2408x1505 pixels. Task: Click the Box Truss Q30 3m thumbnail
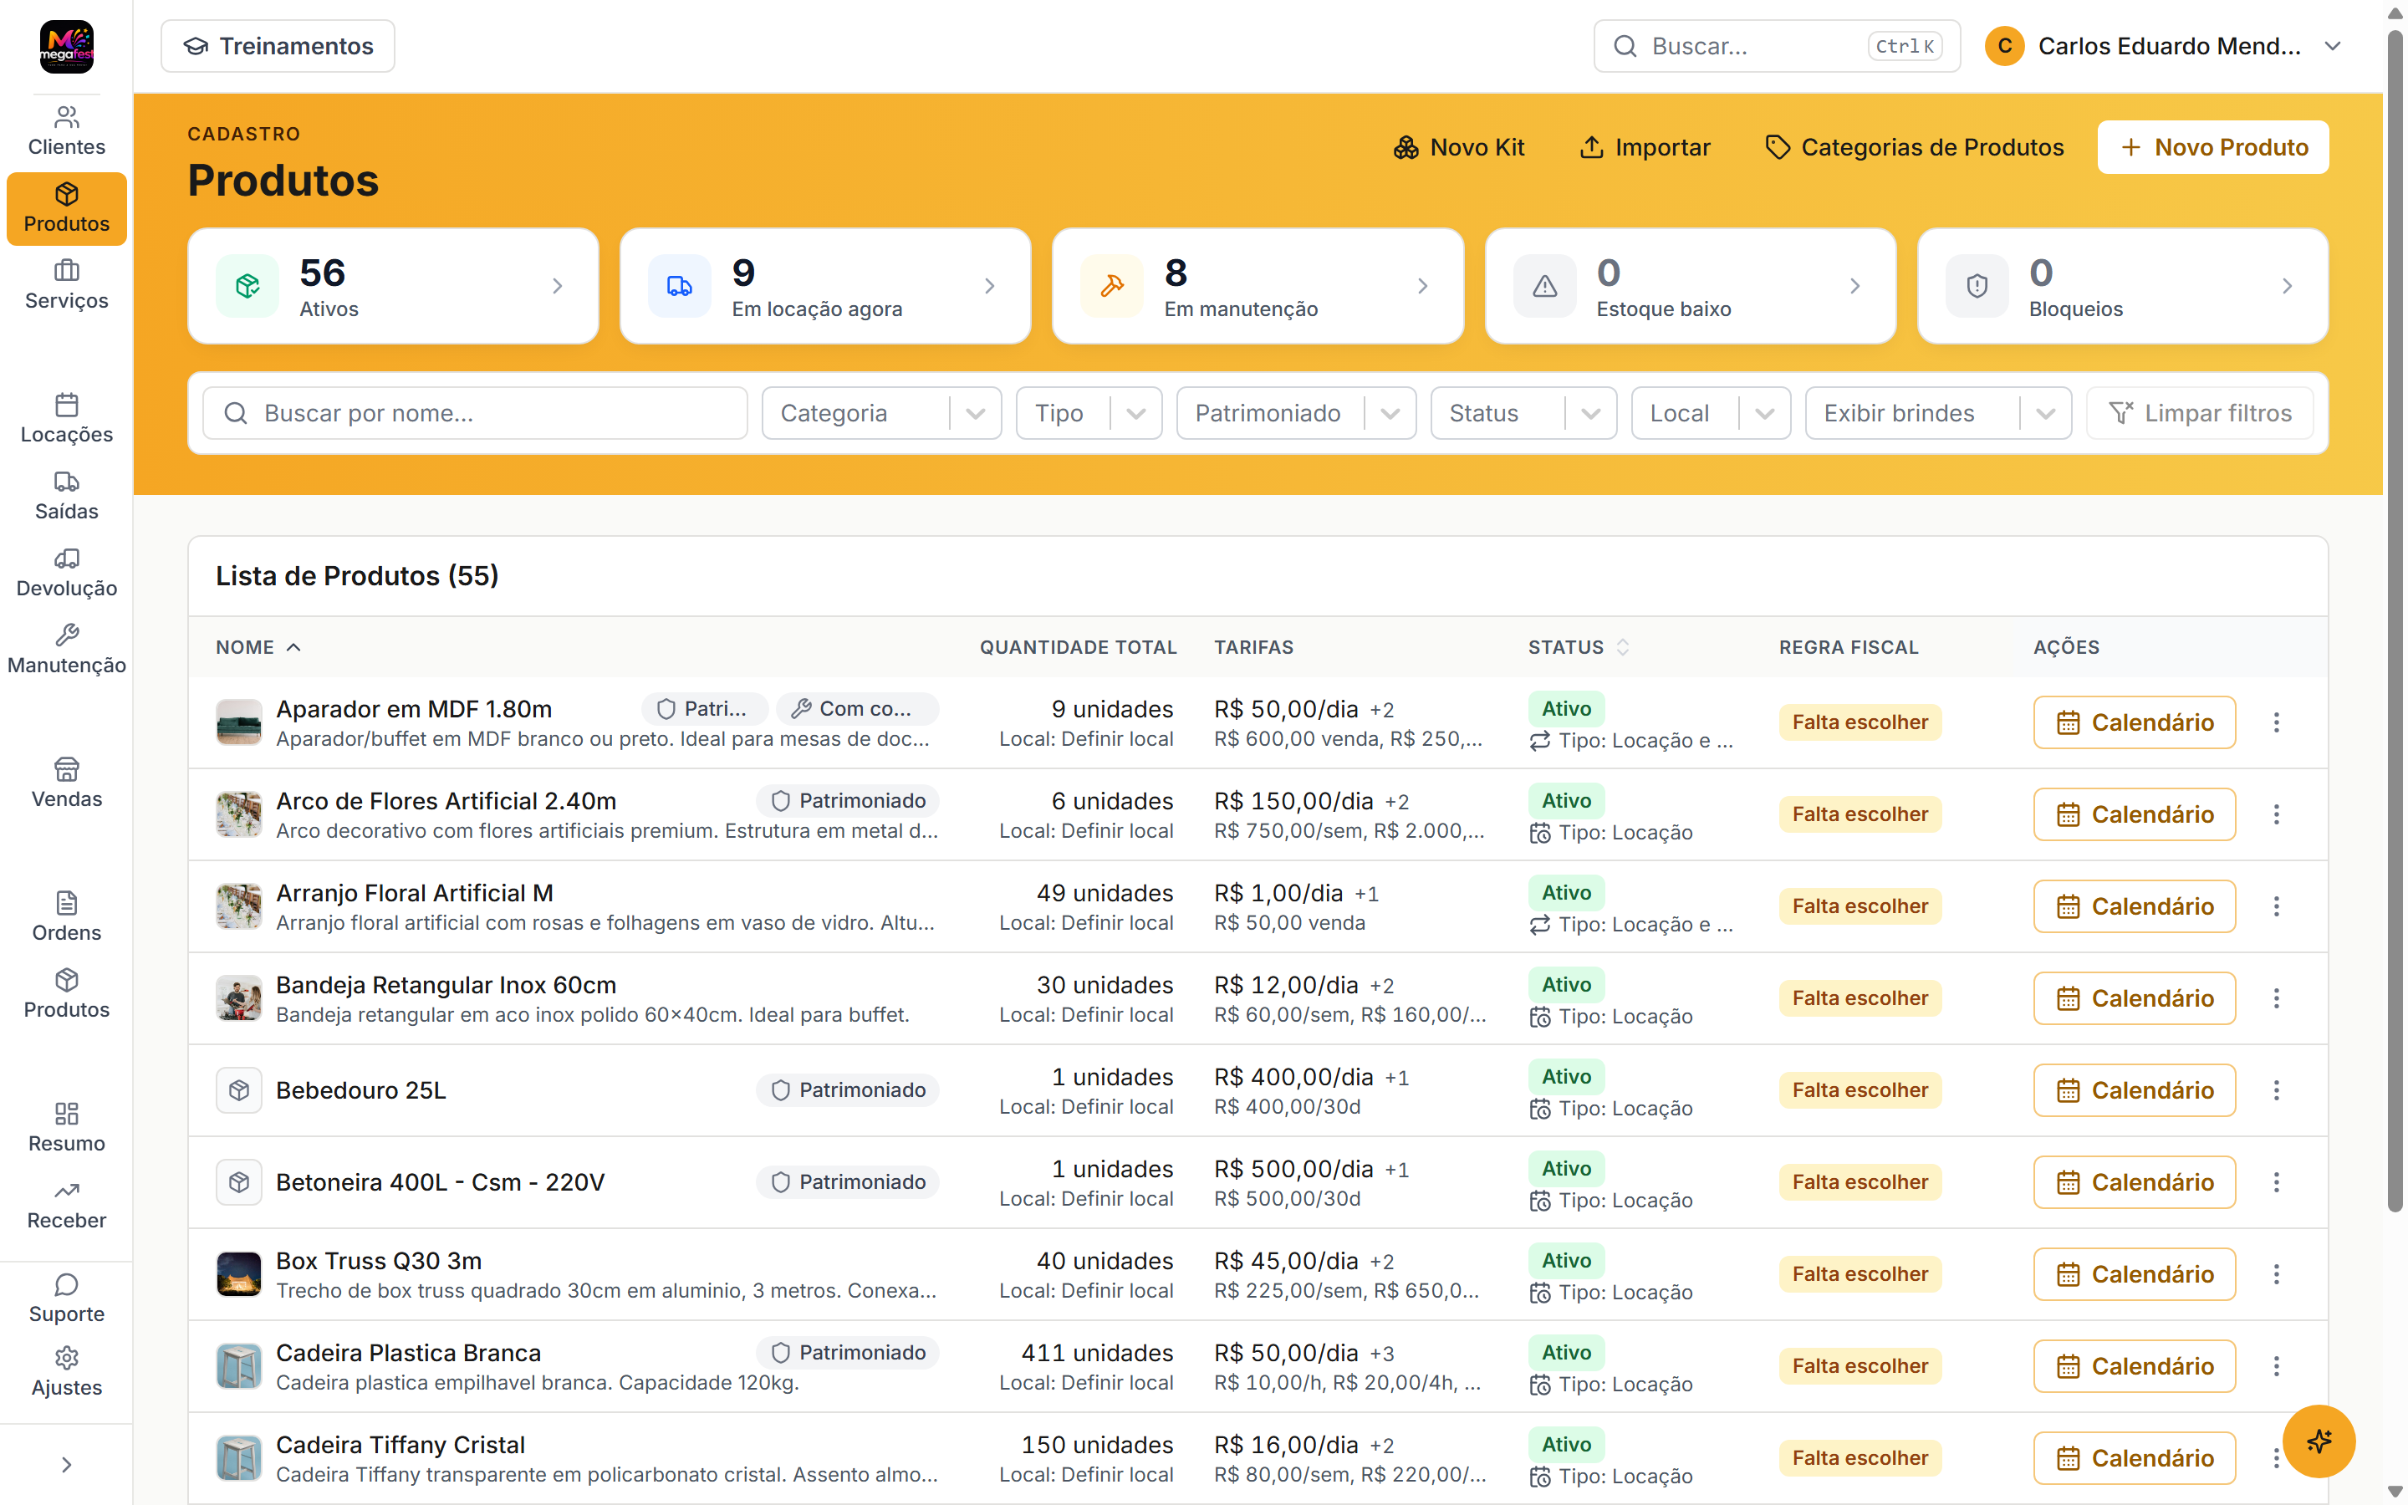tap(239, 1274)
